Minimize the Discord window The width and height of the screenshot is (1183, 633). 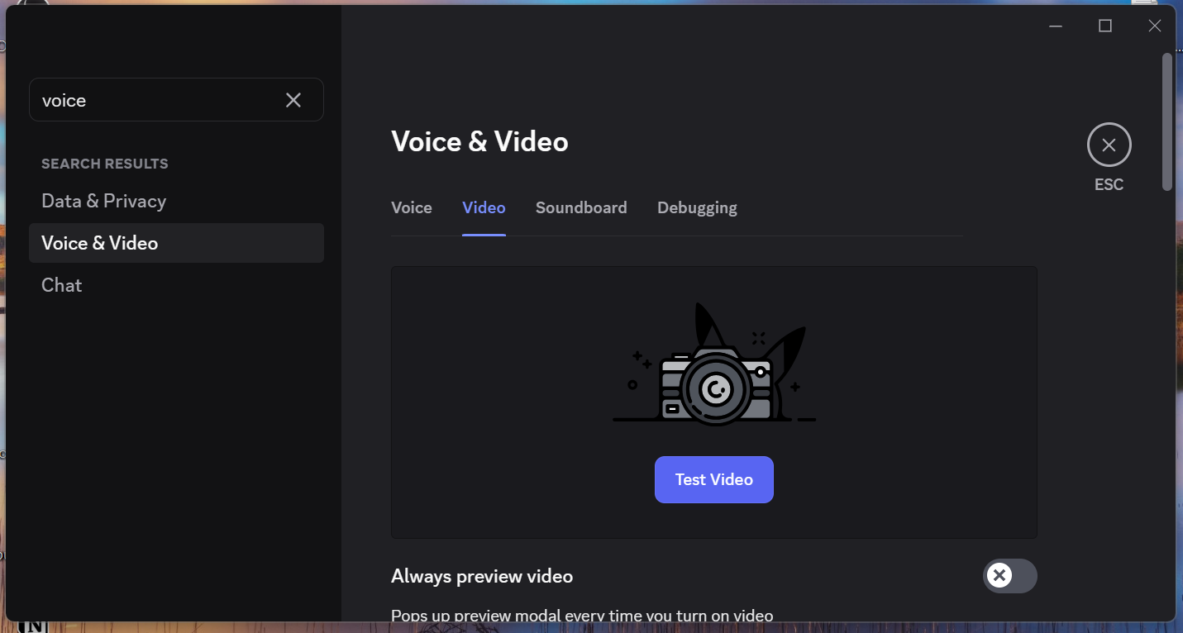[x=1056, y=26]
